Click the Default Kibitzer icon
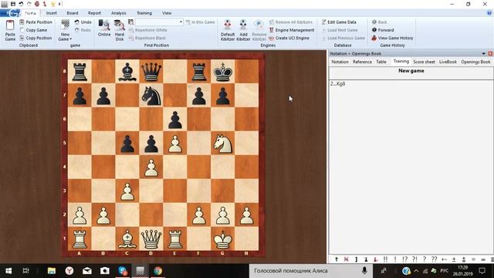Screen dimensions: 494x278 pyautogui.click(x=228, y=25)
